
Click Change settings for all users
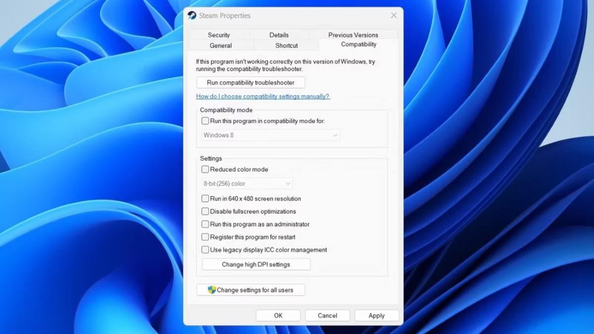[250, 290]
